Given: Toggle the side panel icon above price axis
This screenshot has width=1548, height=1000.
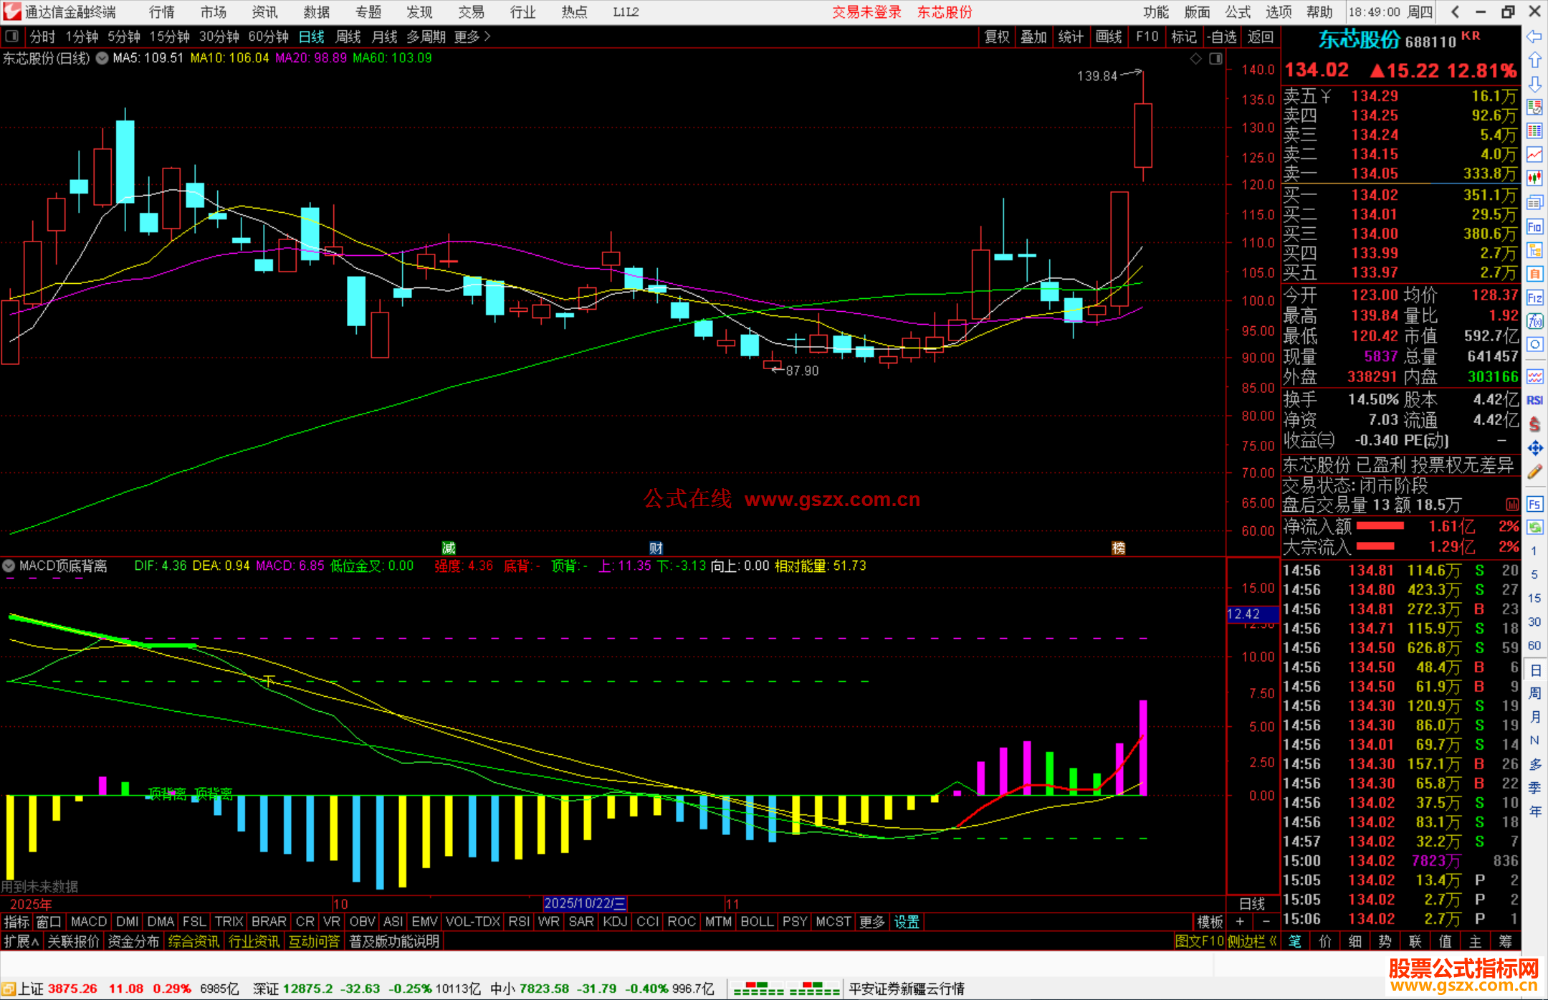Looking at the screenshot, I should tap(1215, 59).
